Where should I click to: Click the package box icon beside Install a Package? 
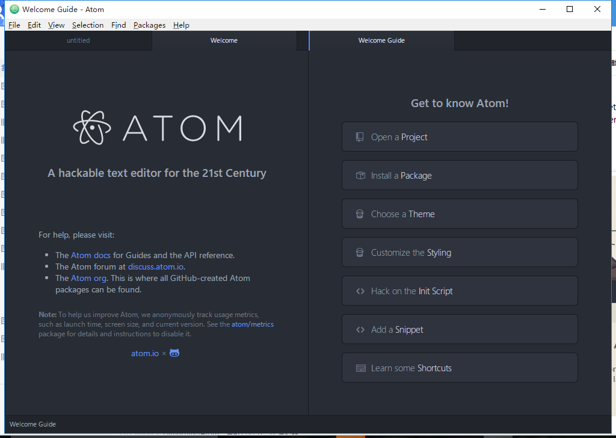(x=360, y=175)
